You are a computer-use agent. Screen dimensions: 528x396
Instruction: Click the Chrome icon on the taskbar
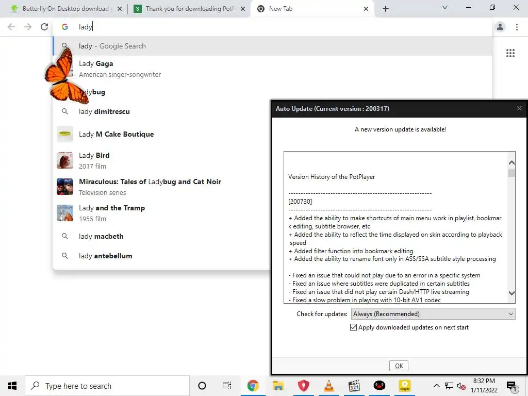tap(253, 386)
